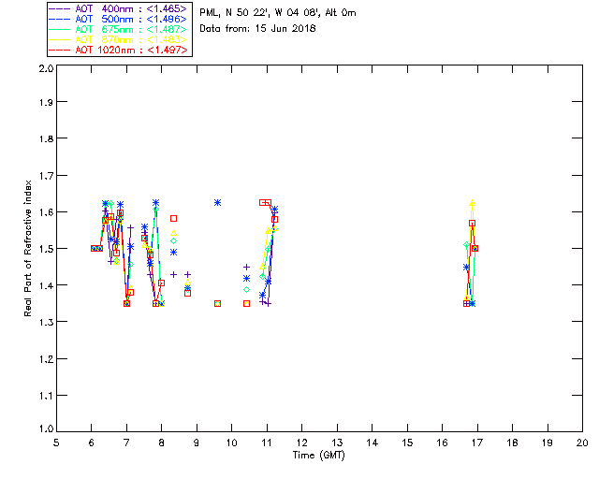
Task: Click the 20 tick label on x-axis
Action: tap(582, 443)
